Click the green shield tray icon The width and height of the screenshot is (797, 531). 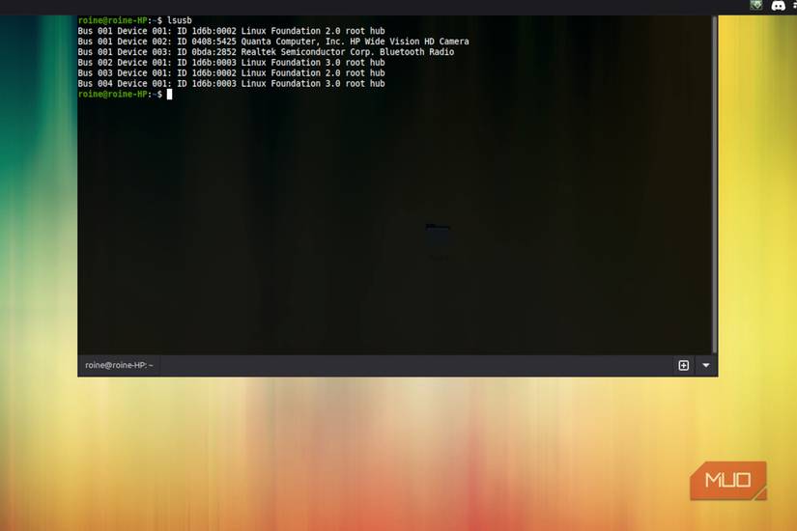pos(756,5)
